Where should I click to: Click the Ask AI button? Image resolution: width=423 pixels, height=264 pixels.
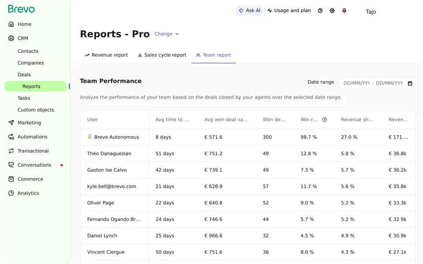[249, 11]
